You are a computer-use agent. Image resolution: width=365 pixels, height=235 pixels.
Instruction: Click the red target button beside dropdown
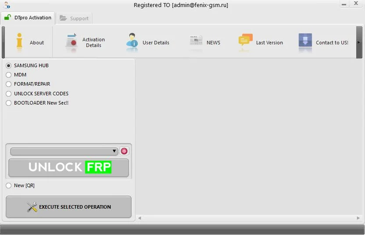(124, 151)
